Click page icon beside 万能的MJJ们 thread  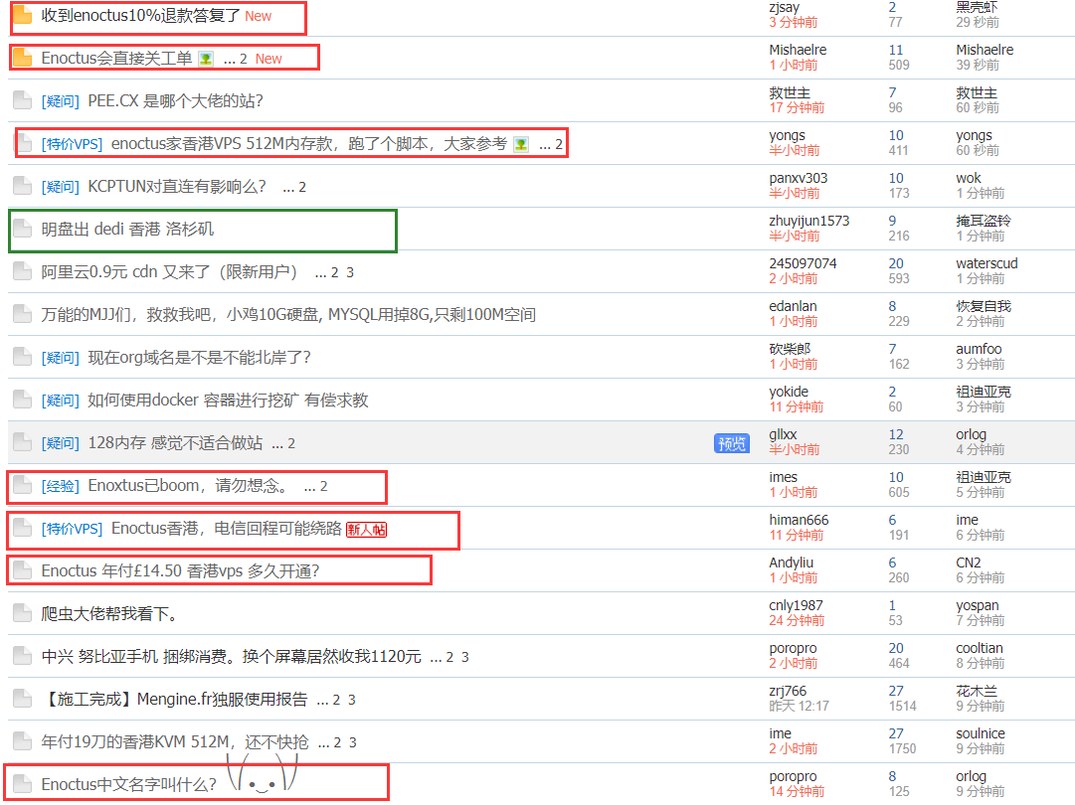tap(23, 314)
